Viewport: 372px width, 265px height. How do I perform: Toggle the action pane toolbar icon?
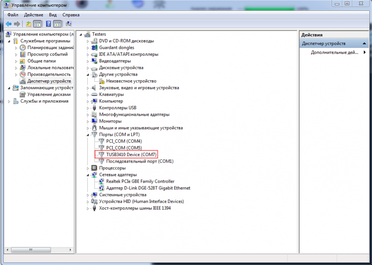tap(57, 24)
